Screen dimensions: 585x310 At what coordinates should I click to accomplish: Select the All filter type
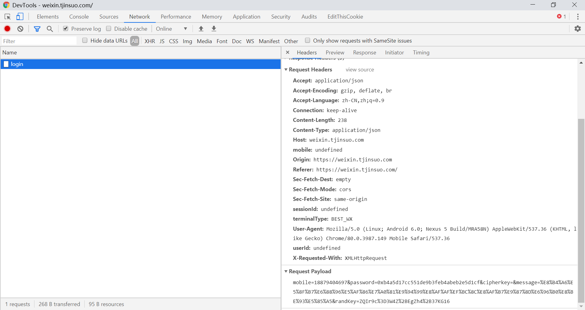[135, 41]
